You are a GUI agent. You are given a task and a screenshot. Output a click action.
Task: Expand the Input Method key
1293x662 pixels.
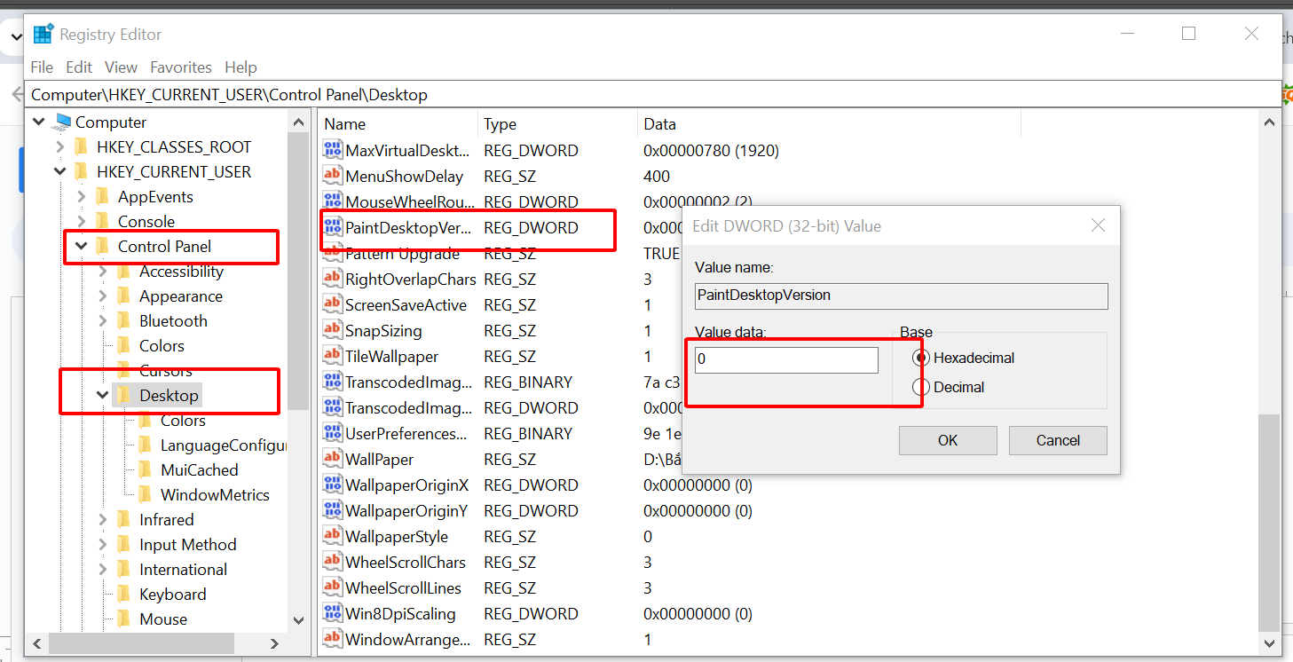(x=102, y=545)
